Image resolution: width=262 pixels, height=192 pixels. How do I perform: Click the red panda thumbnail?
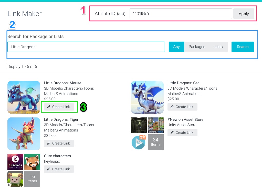32,162
